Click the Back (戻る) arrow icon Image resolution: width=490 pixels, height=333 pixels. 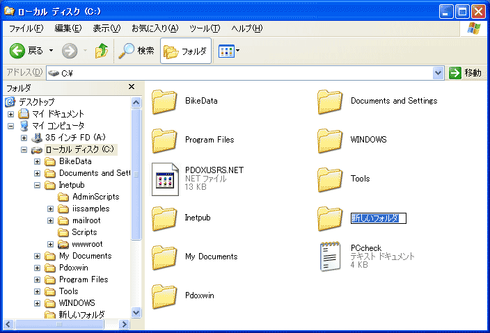17,51
